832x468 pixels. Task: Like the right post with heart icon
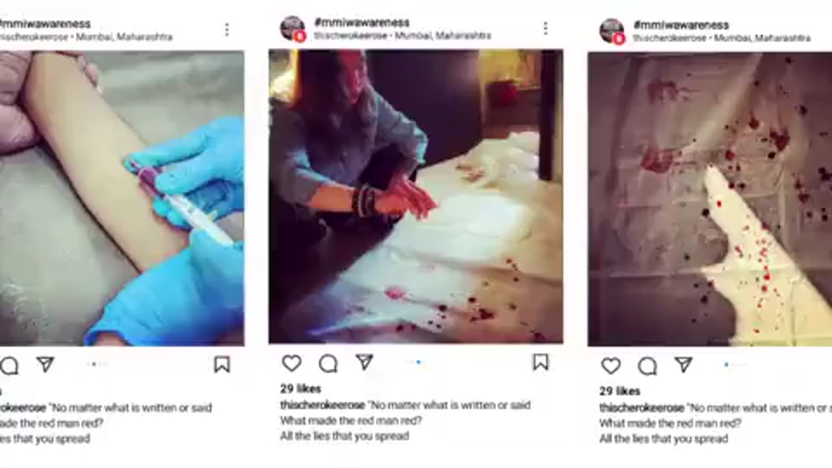tap(610, 366)
